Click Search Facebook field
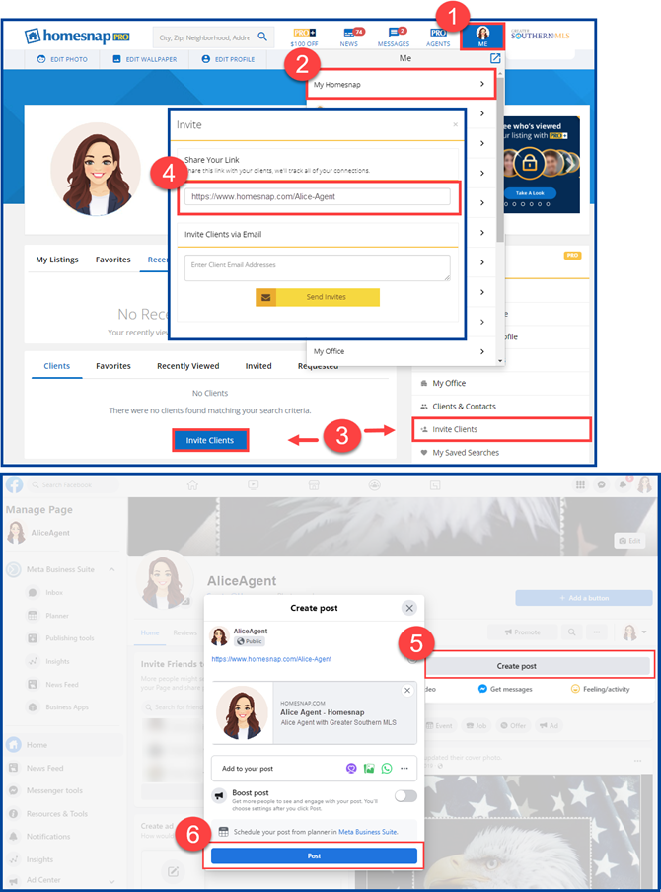The width and height of the screenshot is (661, 892). pos(73,484)
